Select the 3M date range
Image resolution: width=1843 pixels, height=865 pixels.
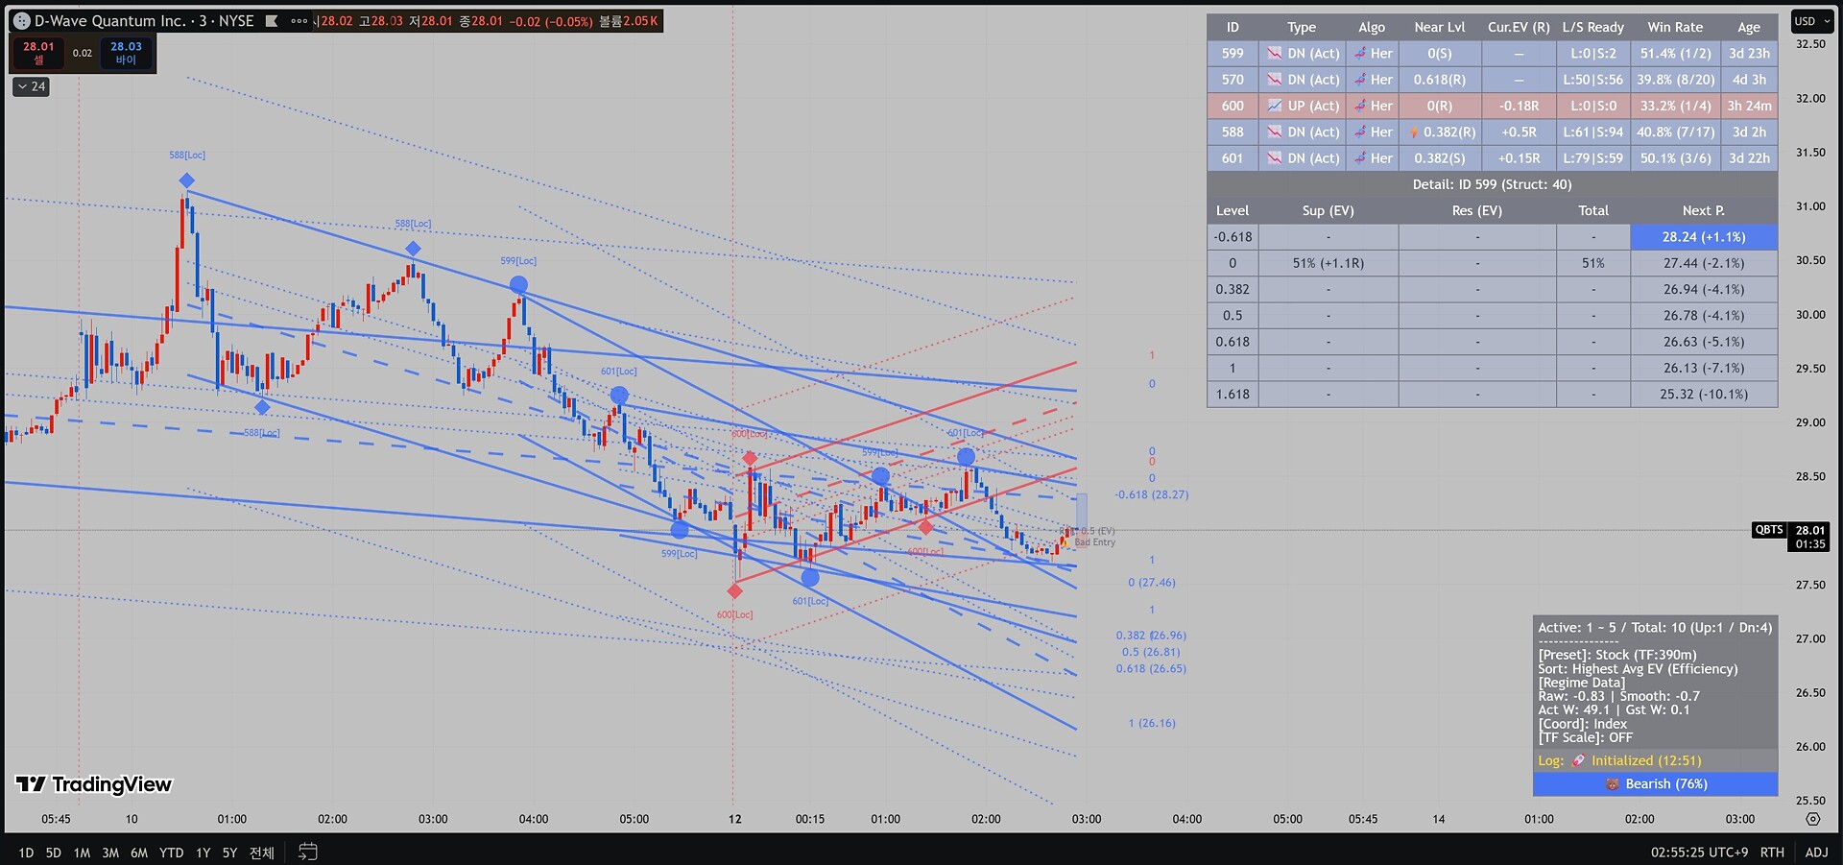[110, 853]
